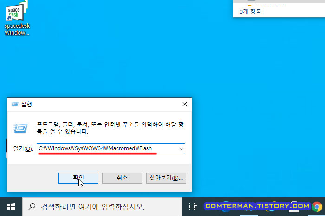Expand the 열기 combo box dropdown arrow
The width and height of the screenshot is (325, 216).
(181, 148)
